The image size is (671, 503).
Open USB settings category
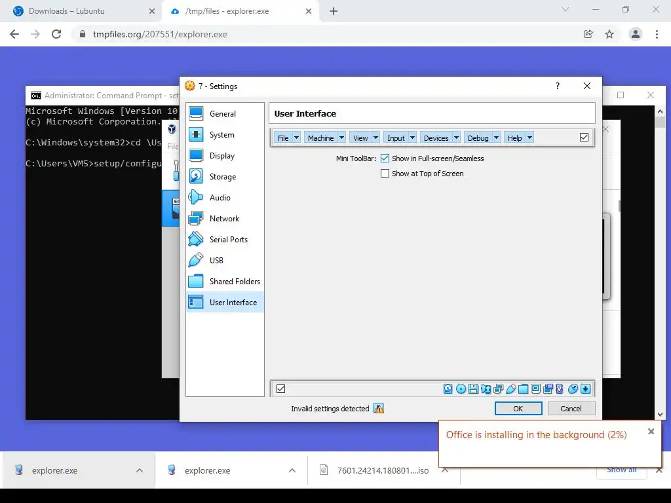pos(225,261)
